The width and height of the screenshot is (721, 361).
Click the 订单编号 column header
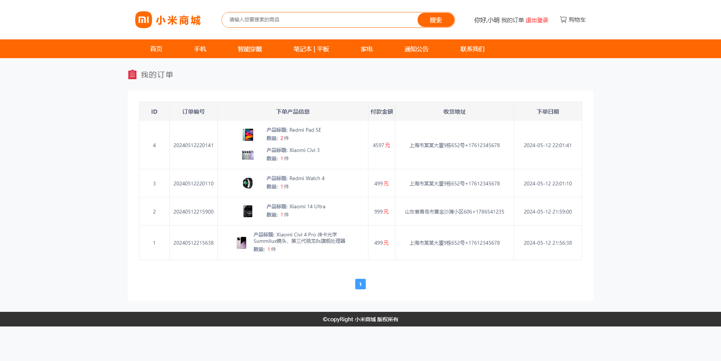click(193, 111)
